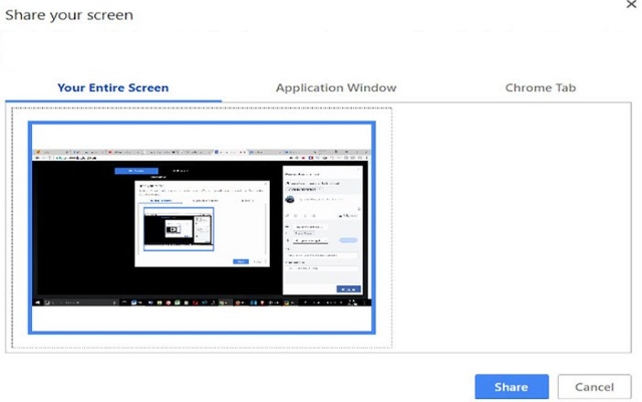Viewport: 642px width, 402px height.
Task: Click the small Share button in the nested preview dialog
Action: coord(241,261)
